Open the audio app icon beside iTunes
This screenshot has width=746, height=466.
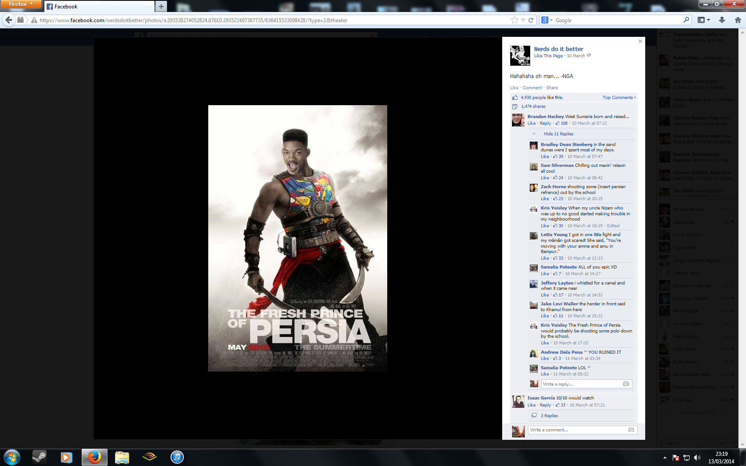click(x=149, y=457)
